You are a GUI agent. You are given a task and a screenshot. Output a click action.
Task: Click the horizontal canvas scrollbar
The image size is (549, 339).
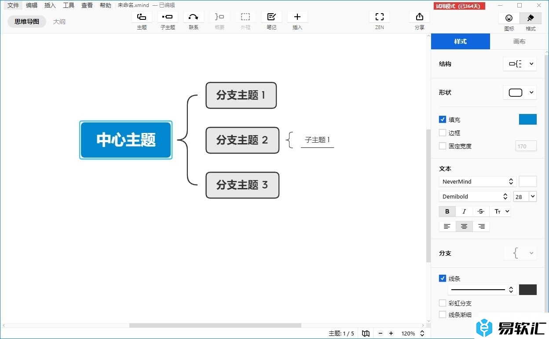point(215,325)
